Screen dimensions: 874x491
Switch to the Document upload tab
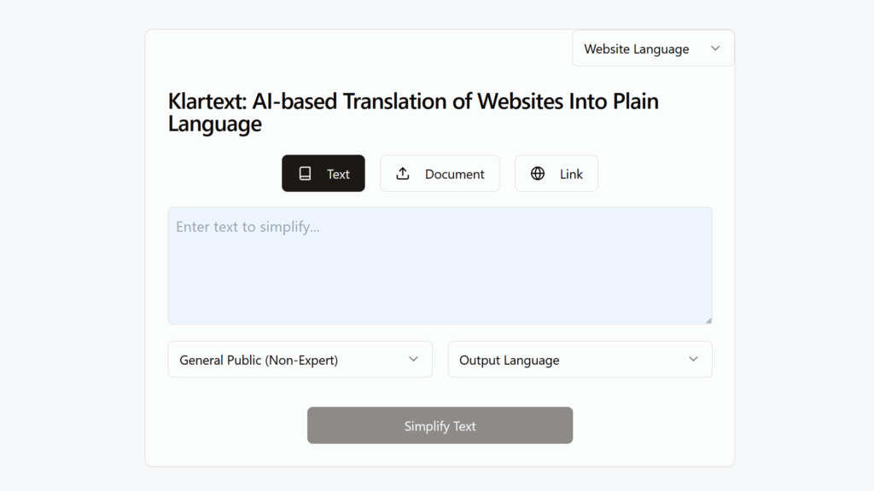(x=440, y=174)
